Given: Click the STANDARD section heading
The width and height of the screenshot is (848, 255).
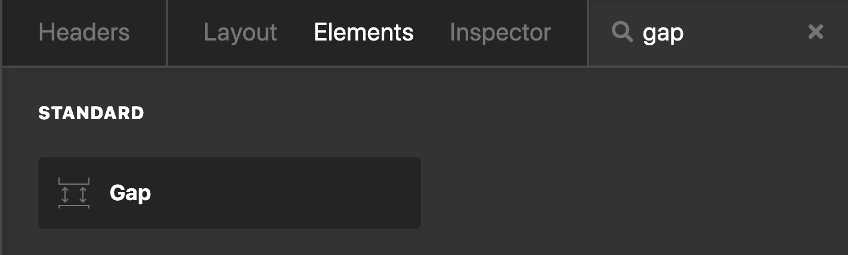Looking at the screenshot, I should click(91, 113).
